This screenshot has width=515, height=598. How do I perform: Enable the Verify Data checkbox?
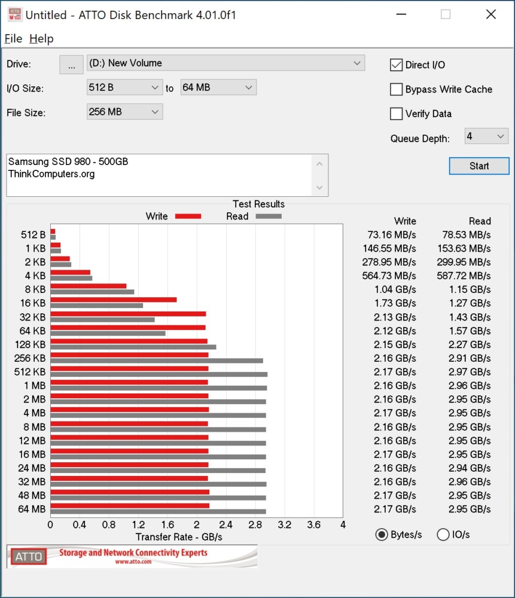(x=397, y=114)
